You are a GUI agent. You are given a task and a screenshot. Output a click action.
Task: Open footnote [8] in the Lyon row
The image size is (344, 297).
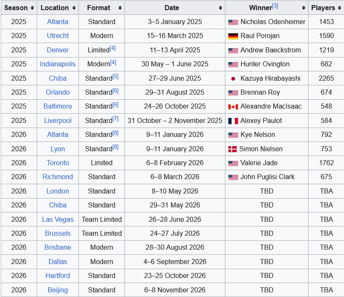pos(115,147)
